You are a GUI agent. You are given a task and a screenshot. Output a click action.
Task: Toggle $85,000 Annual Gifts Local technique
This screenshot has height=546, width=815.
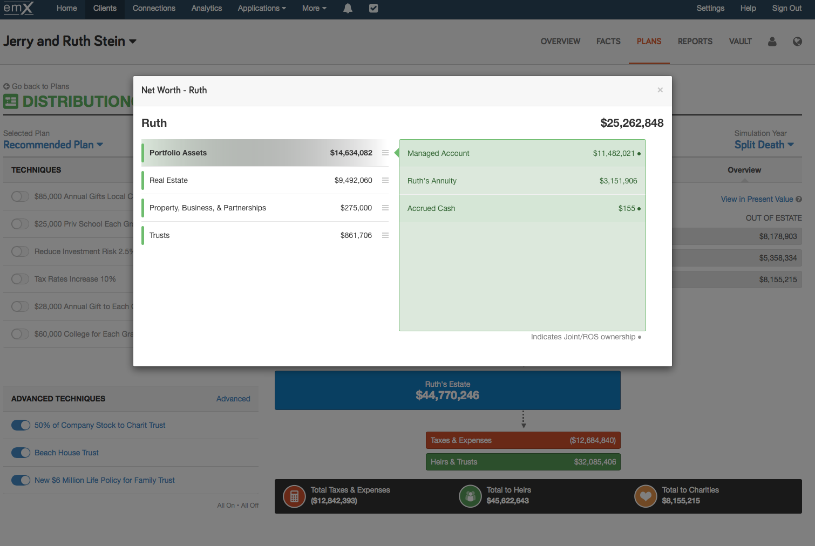[21, 196]
